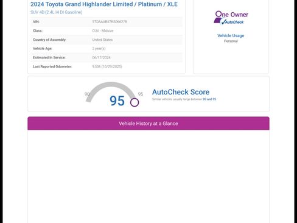Click the Class: label

(x=38, y=30)
